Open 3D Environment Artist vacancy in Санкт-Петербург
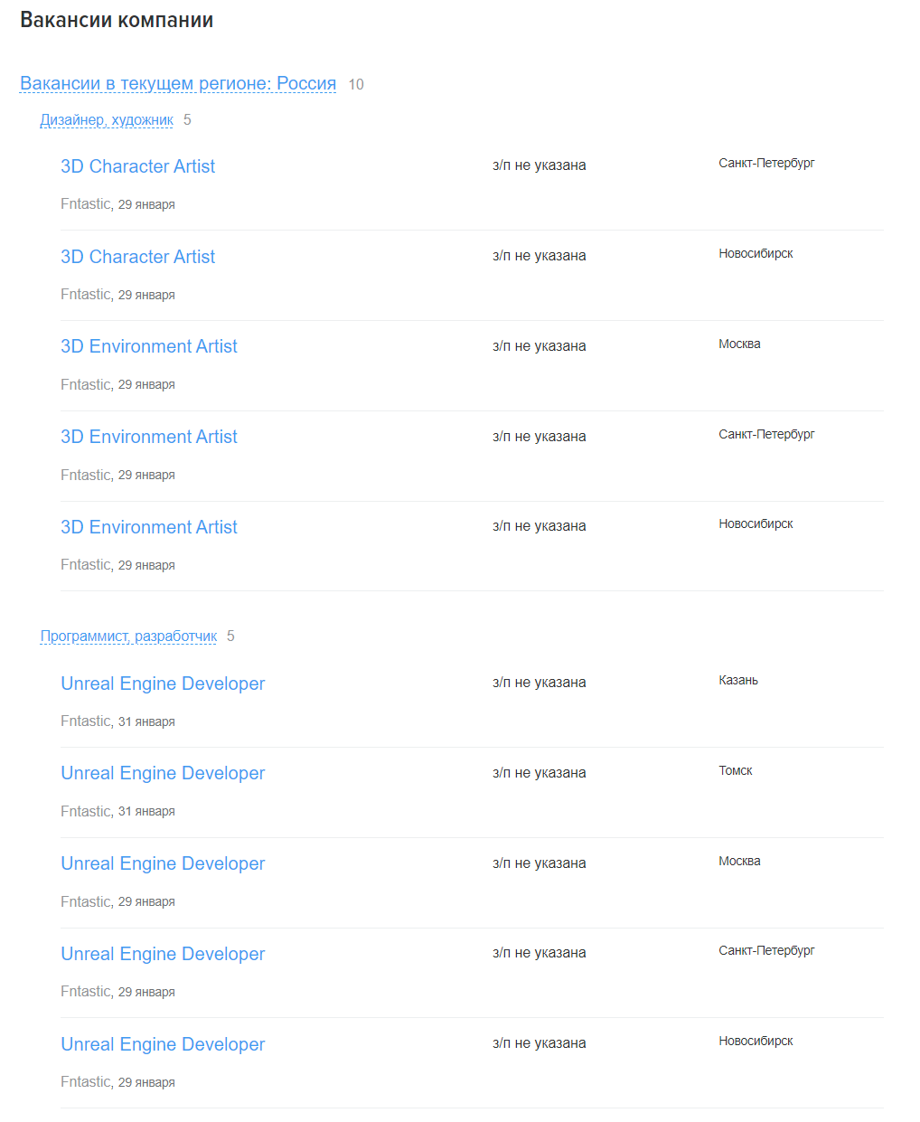Viewport: 920px width, 1122px height. pyautogui.click(x=149, y=437)
